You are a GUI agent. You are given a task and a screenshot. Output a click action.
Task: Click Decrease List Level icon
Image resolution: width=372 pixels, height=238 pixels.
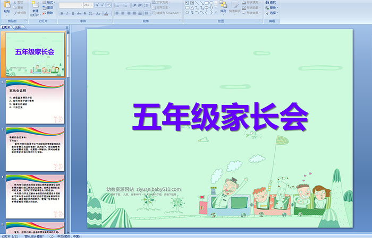134,5
